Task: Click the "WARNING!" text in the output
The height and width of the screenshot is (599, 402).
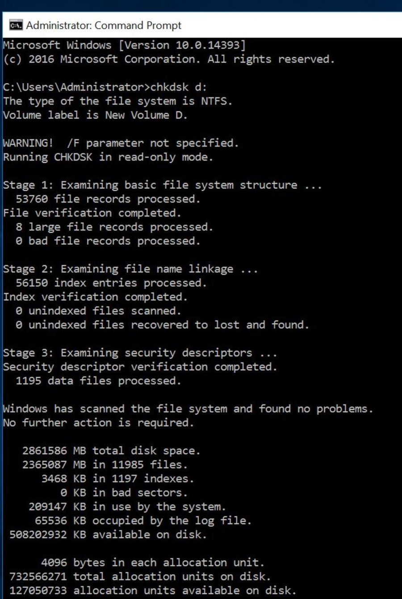Action: coord(28,143)
